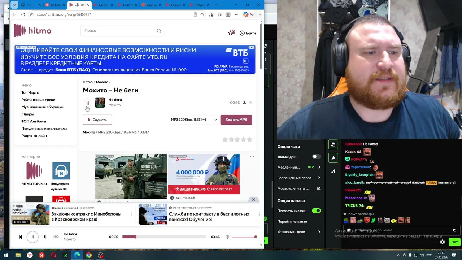Open a new browser tab
The height and width of the screenshot is (260, 462).
(217, 5)
